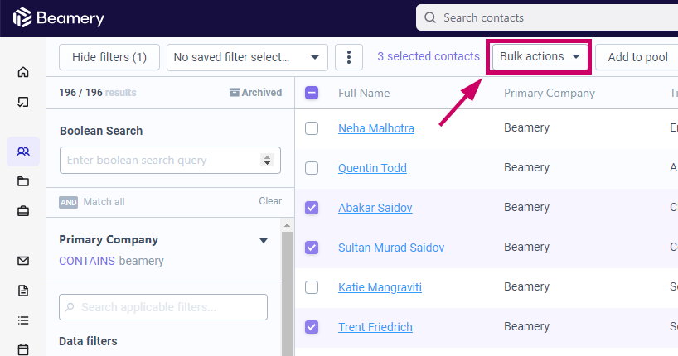Collapse the Primary Company filter arrow
Viewport: 678px width, 356px height.
click(x=264, y=241)
